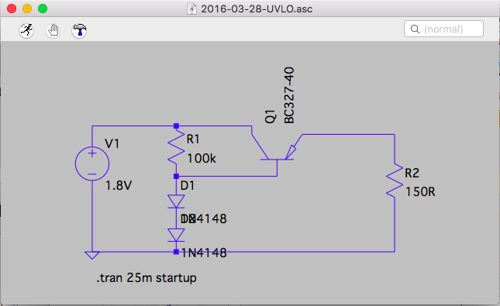Click the .tran 25m startup directive
The image size is (500, 306).
click(x=147, y=278)
